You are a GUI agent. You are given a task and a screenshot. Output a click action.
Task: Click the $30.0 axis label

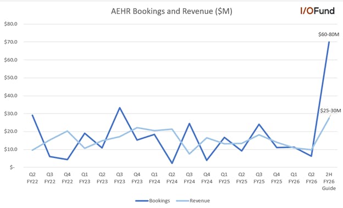point(11,114)
